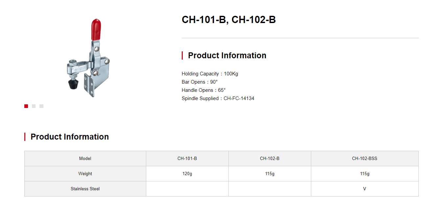This screenshot has height=212, width=424.
Task: Click the Holding Capacity 100Kg line
Action: [210, 74]
